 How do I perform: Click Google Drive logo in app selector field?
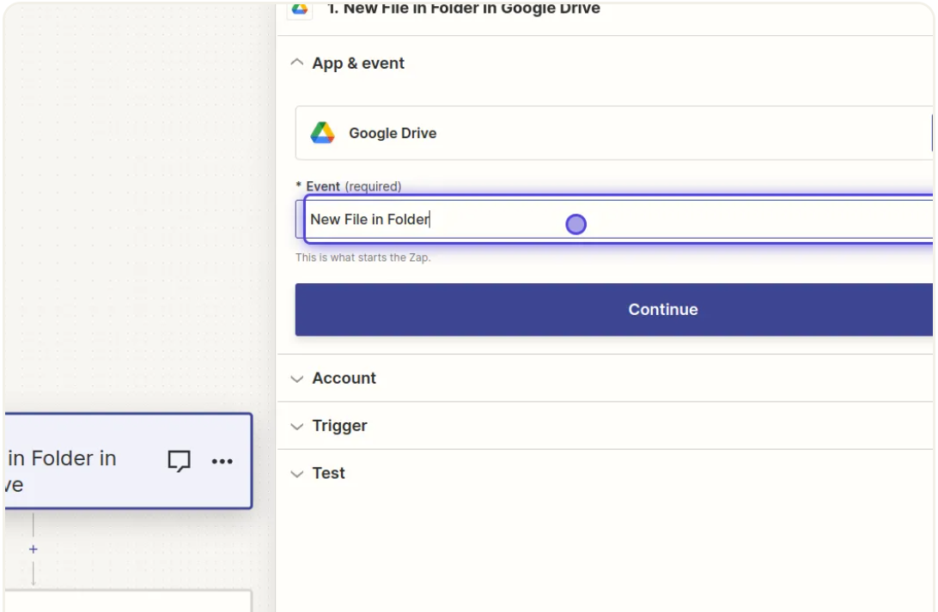[x=322, y=133]
